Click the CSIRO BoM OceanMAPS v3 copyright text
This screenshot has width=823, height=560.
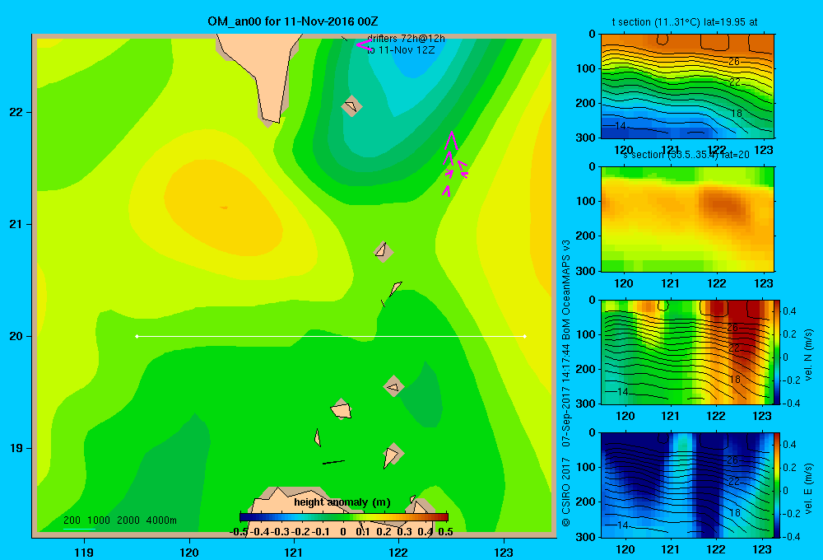point(566,383)
